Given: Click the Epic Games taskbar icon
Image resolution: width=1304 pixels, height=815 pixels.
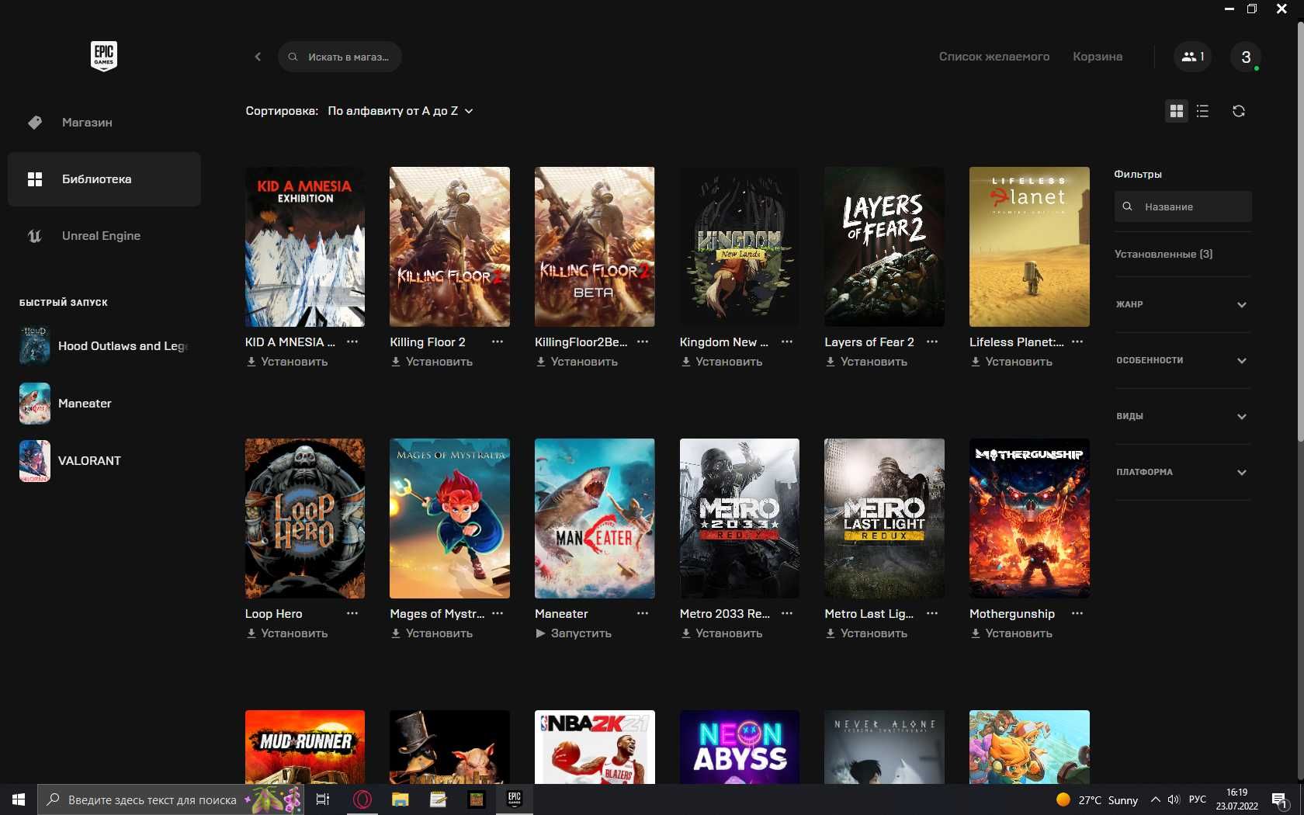Looking at the screenshot, I should pos(514,799).
